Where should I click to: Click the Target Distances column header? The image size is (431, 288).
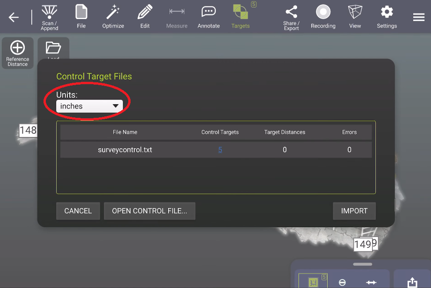click(x=285, y=132)
